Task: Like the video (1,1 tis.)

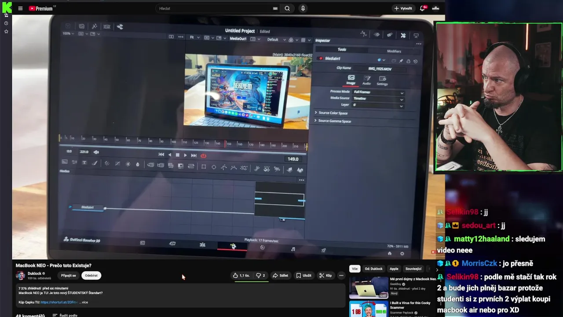Action: coord(241,276)
